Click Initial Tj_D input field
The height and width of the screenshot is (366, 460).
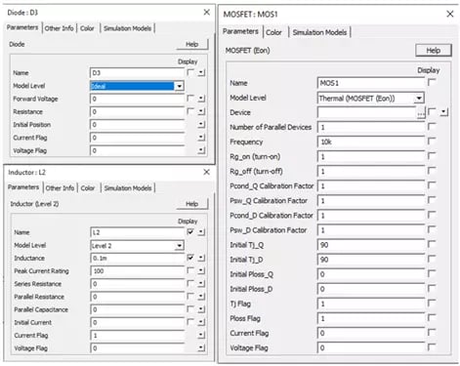(371, 260)
